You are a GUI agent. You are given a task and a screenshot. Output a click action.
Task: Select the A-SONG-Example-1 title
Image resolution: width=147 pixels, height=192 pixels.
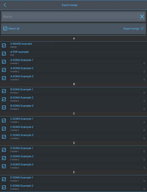22,60
